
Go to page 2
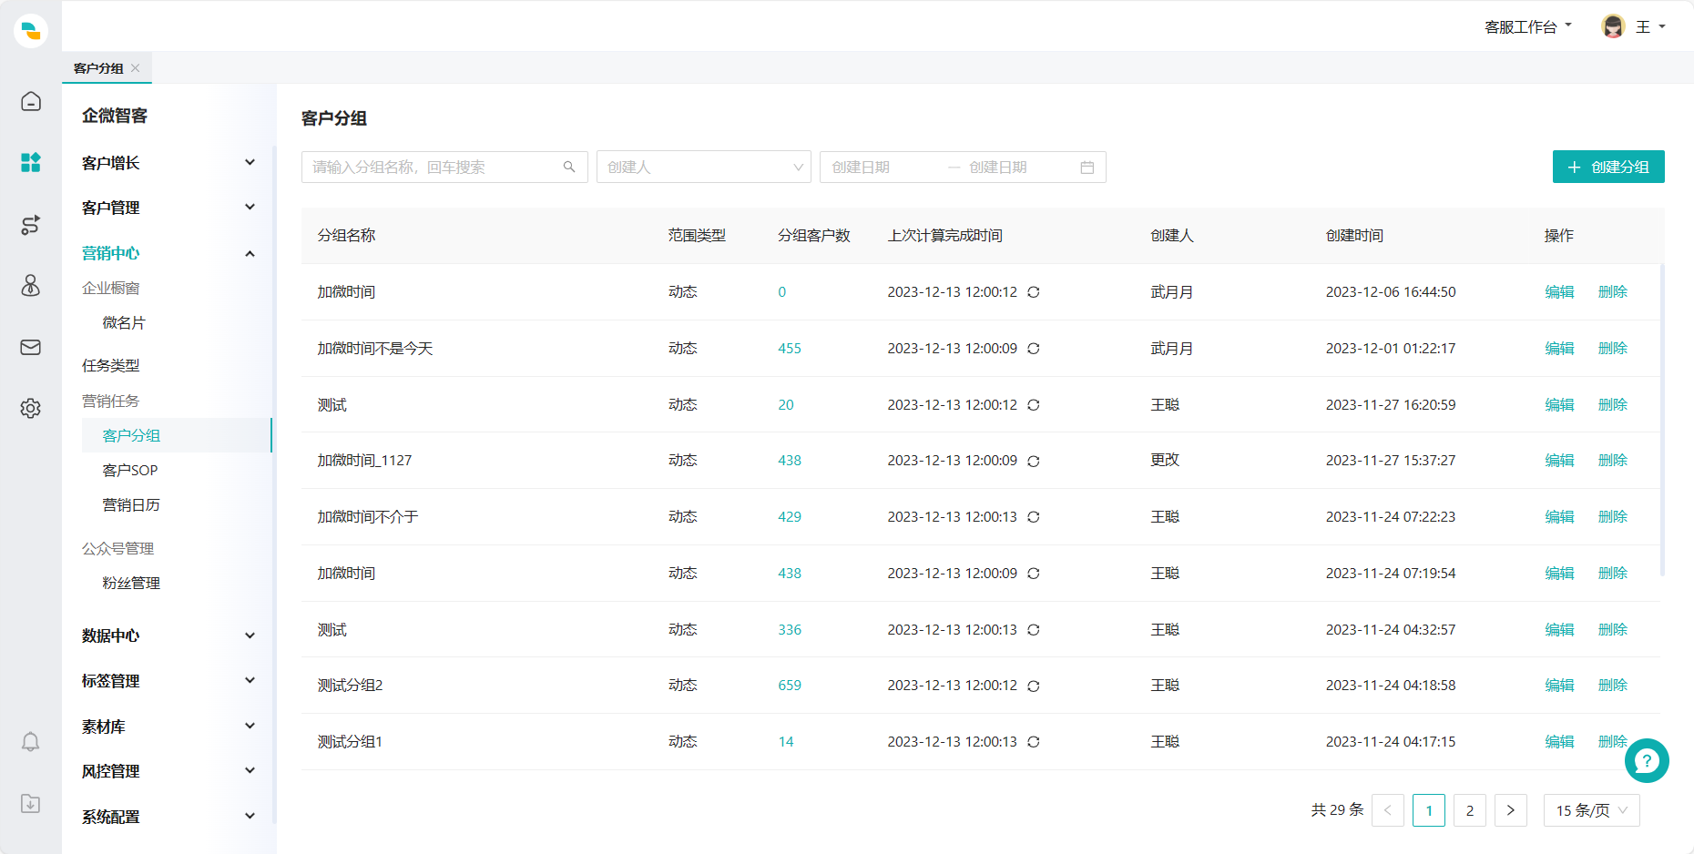click(1470, 810)
